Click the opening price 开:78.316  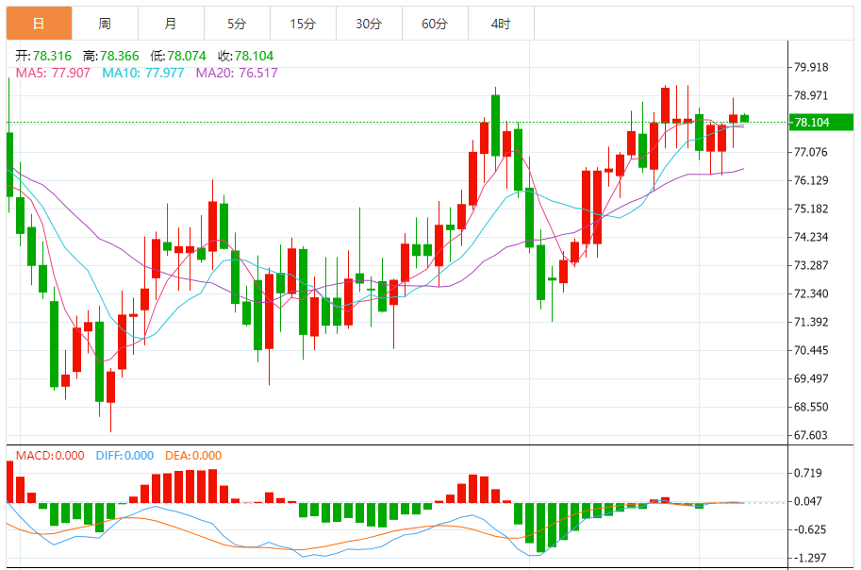pos(43,56)
